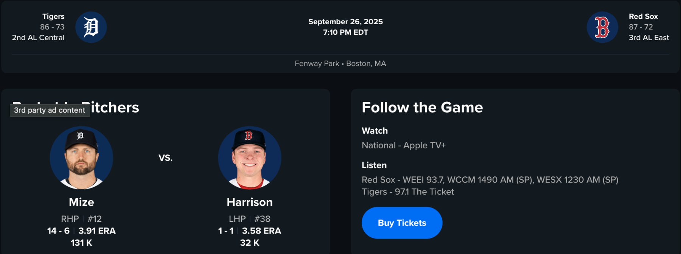Click the Tigers 86 - 73 record
Viewport: 681px width, 254px height.
pos(52,27)
